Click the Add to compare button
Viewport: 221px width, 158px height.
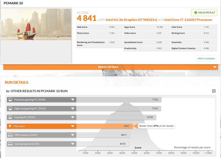click(206, 58)
